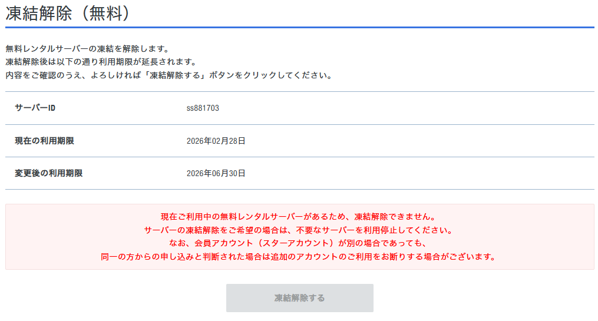Click the サーバーID row label

[35, 108]
